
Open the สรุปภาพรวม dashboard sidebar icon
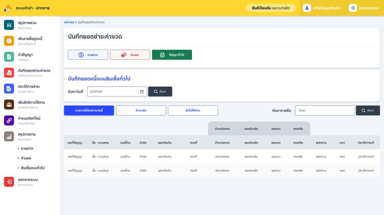click(9, 25)
